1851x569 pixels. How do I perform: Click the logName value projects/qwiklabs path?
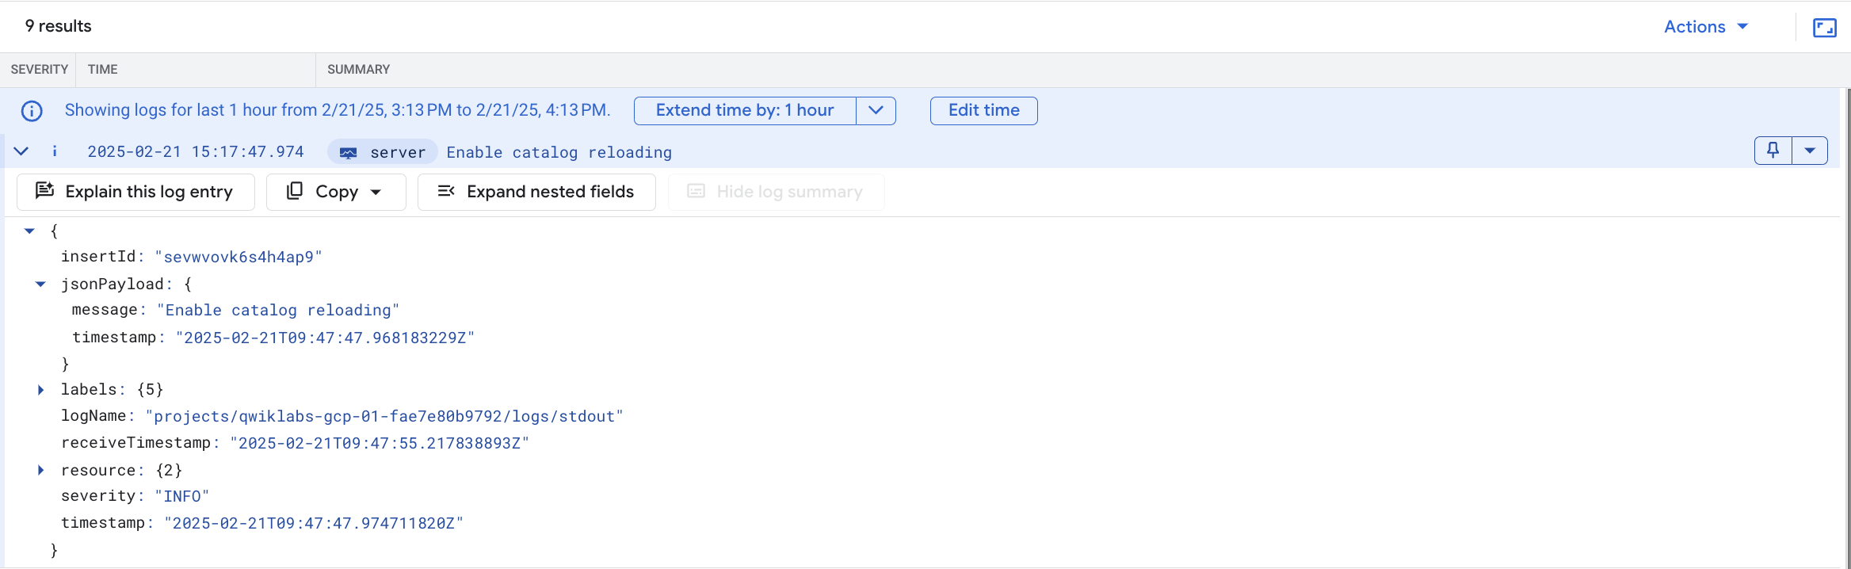(x=384, y=417)
